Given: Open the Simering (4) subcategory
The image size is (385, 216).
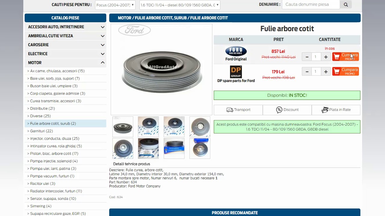Looking at the screenshot, I should (39, 206).
